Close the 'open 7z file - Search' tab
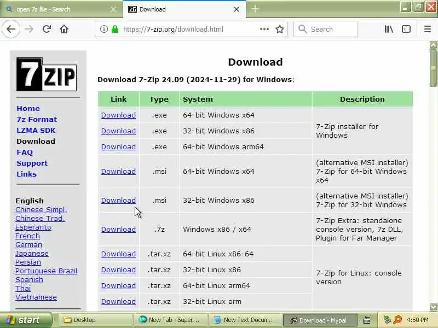The image size is (438, 328). click(113, 9)
